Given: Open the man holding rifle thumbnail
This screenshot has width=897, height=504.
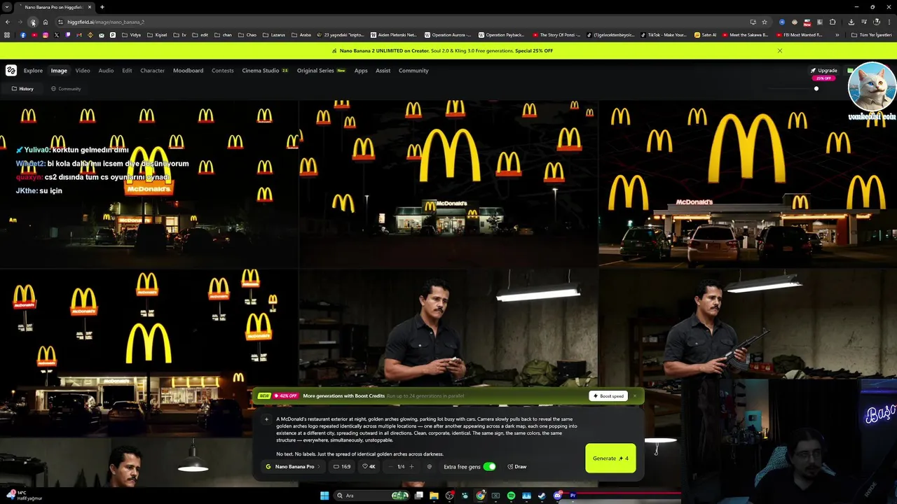Looking at the screenshot, I should pos(748,329).
